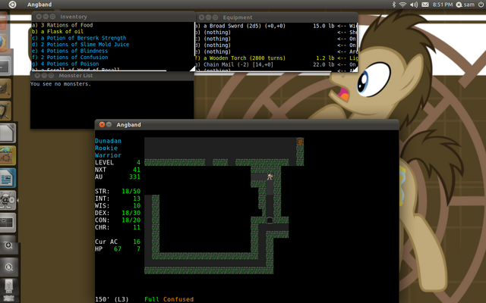Click the Angband title in the top panel
The height and width of the screenshot is (303, 486).
coord(39,5)
